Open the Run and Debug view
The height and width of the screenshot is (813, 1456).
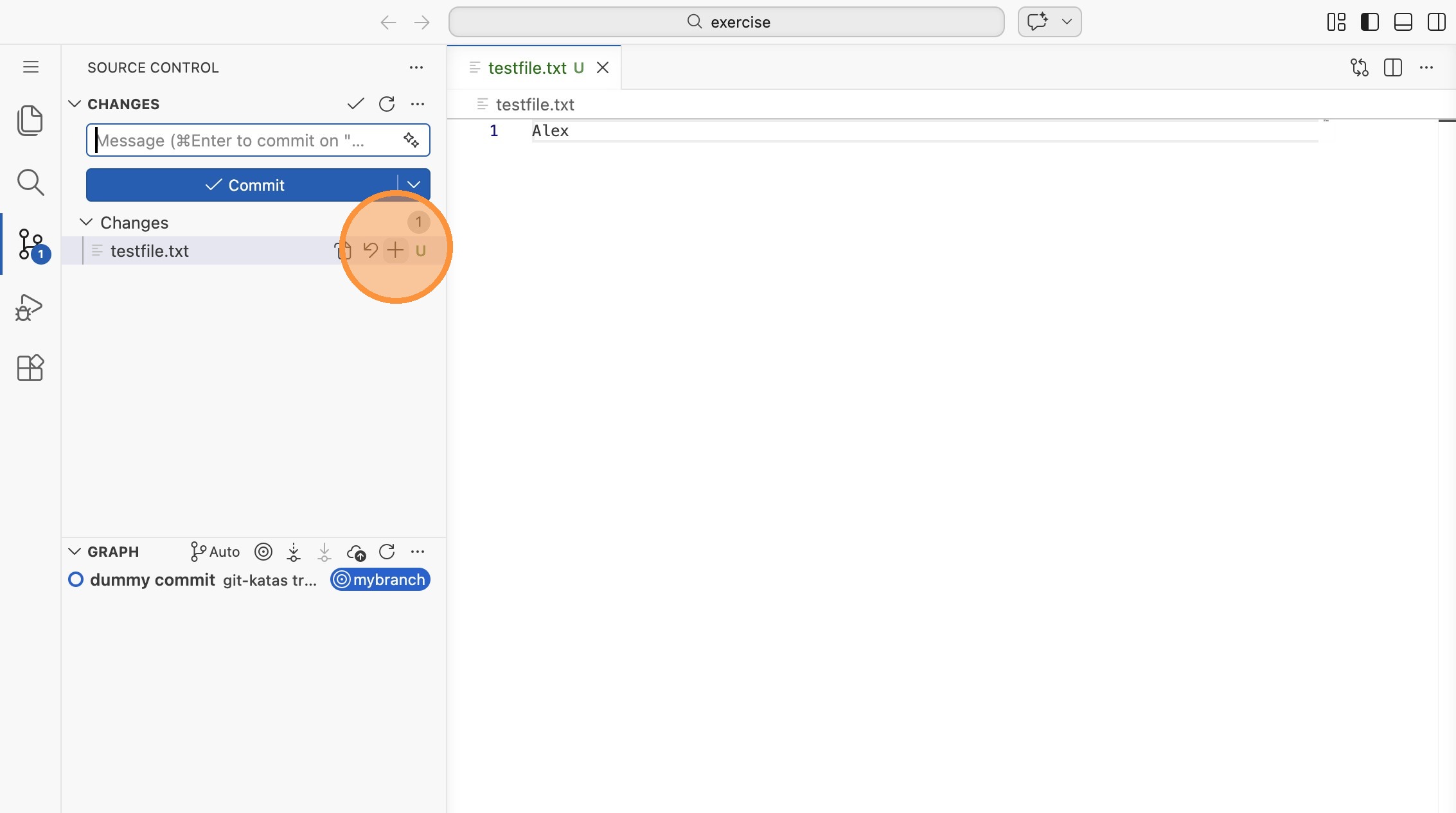(x=30, y=308)
